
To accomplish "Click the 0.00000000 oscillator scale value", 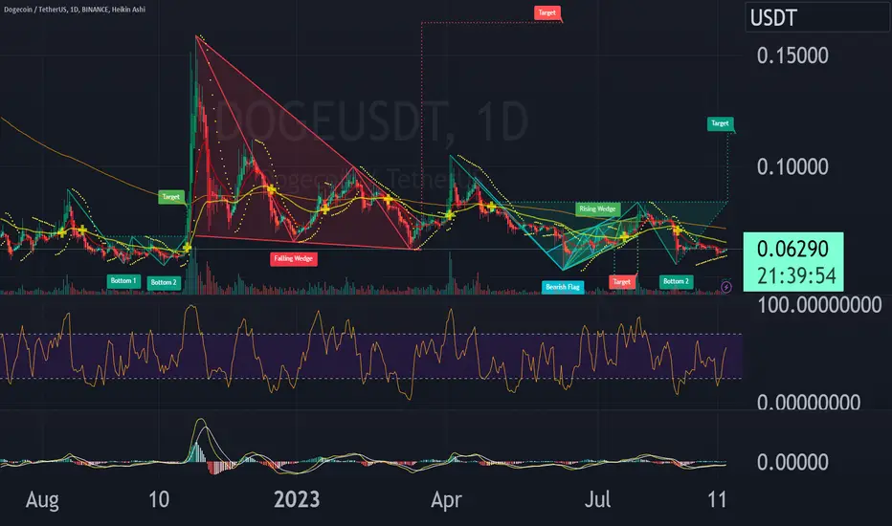I will pyautogui.click(x=809, y=402).
